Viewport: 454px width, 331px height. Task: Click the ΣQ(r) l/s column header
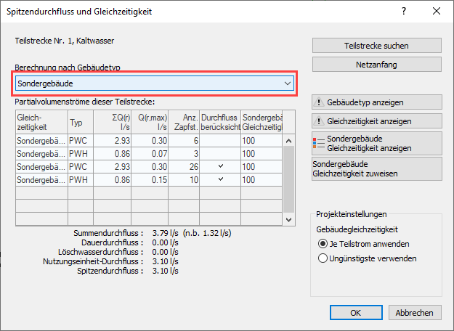[x=113, y=122]
